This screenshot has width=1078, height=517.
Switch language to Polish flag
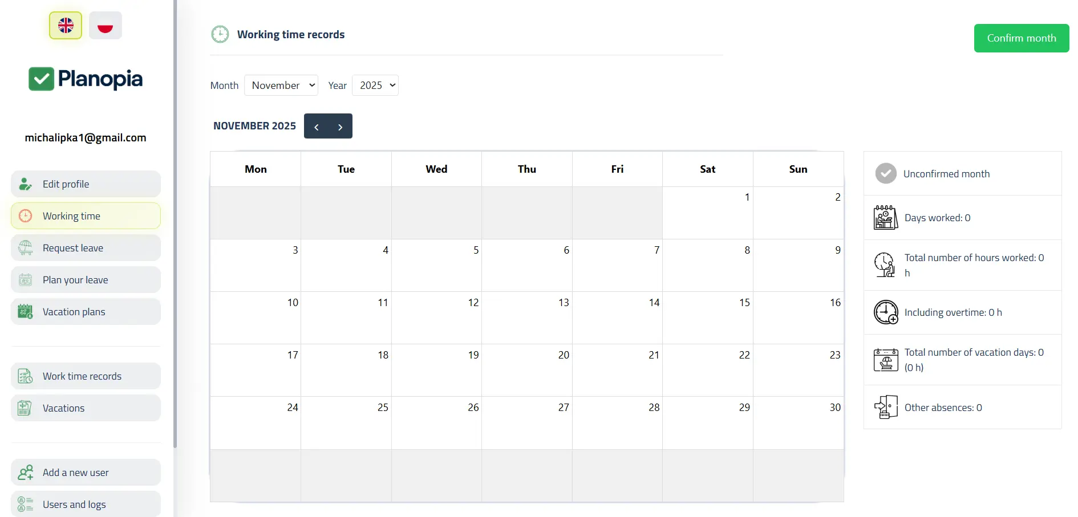[106, 26]
